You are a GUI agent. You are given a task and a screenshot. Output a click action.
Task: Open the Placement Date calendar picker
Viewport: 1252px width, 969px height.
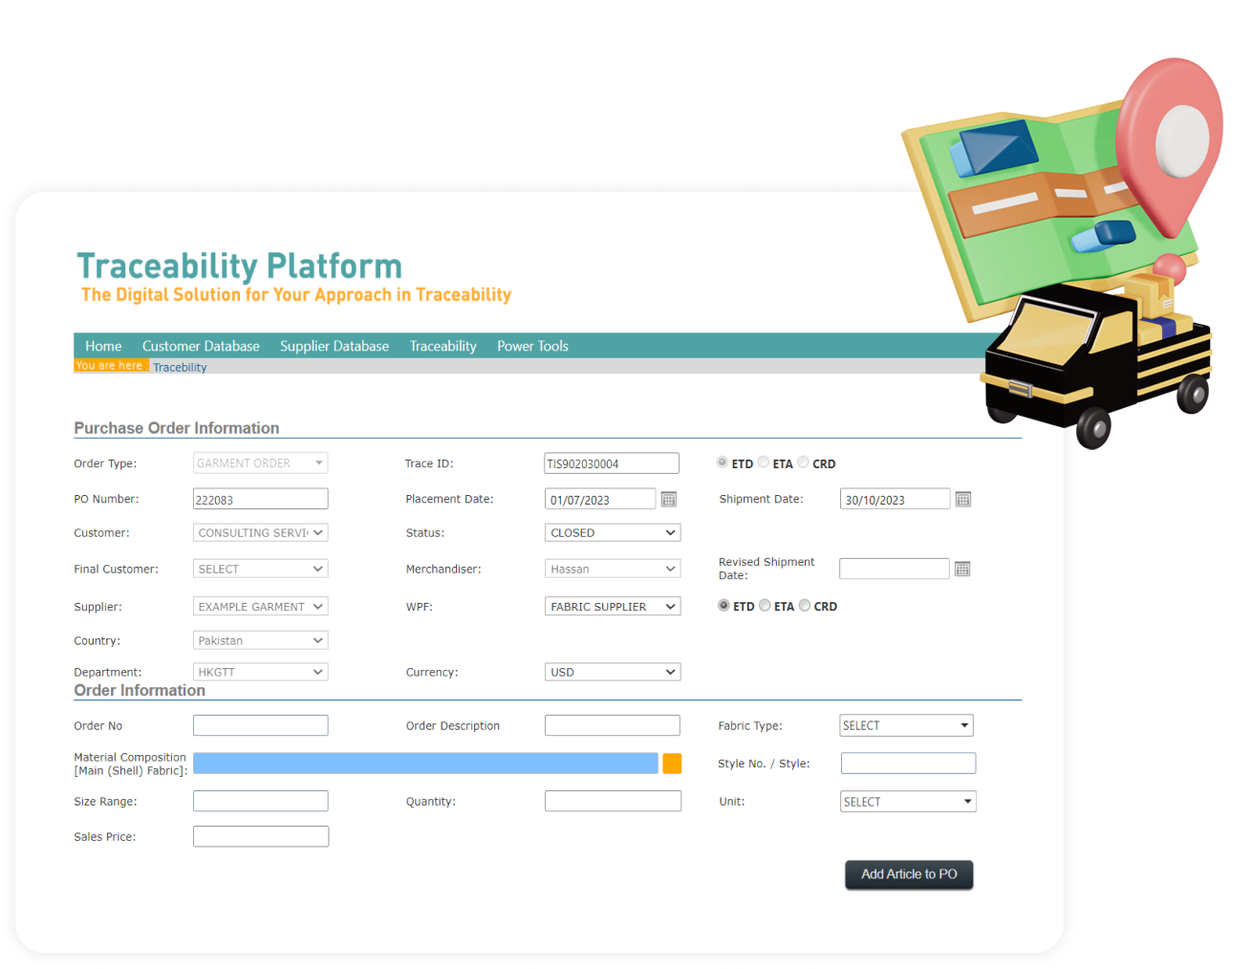[x=669, y=499]
